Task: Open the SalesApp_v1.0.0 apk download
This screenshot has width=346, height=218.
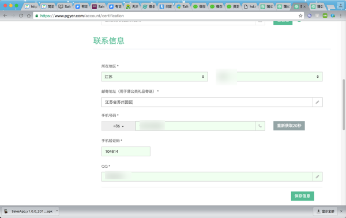Action: pyautogui.click(x=30, y=211)
